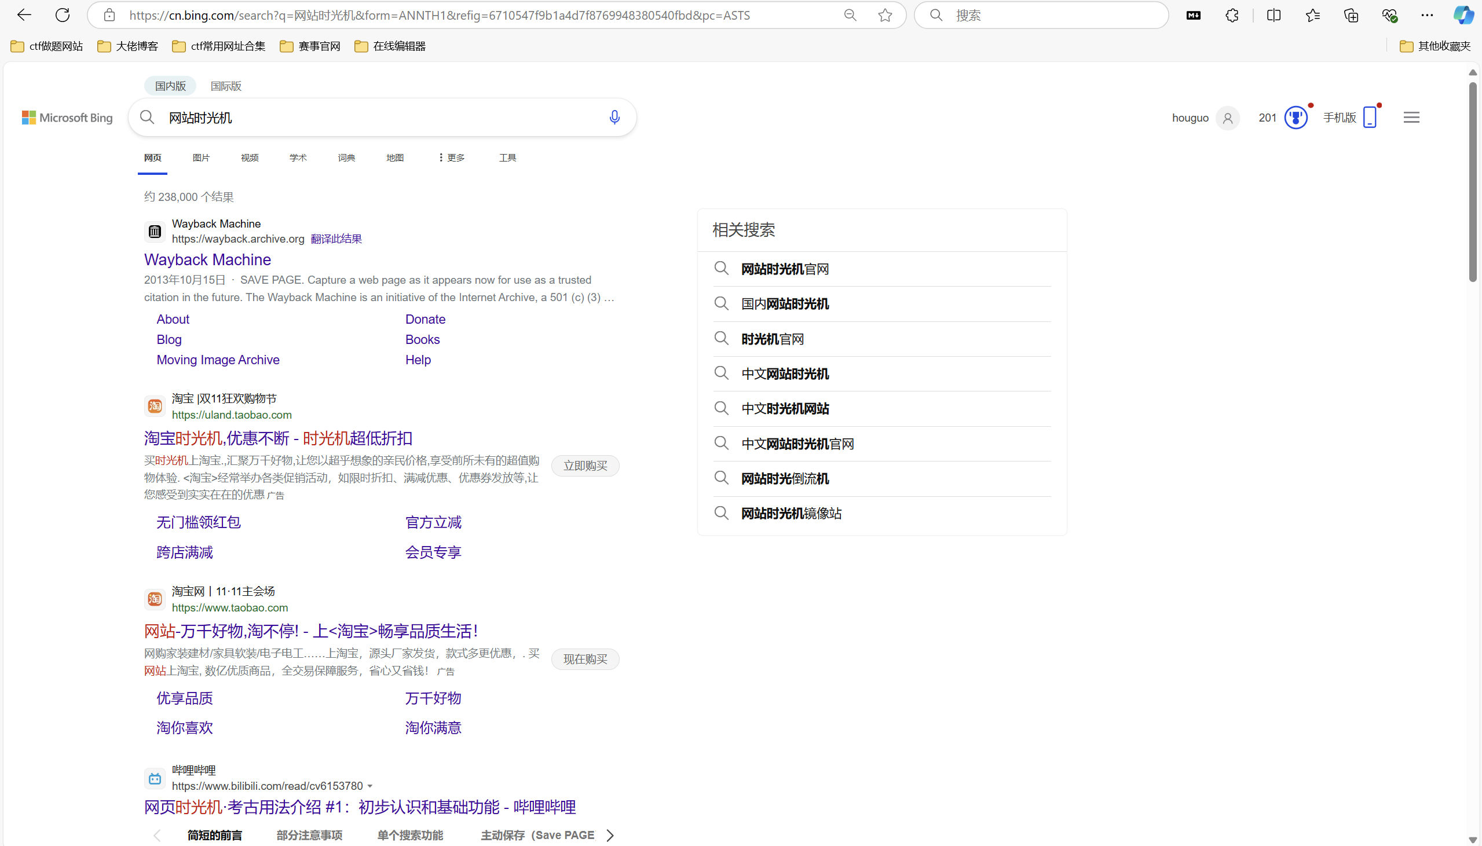Click the bilibili result favicon
This screenshot has height=846, width=1482.
click(155, 779)
